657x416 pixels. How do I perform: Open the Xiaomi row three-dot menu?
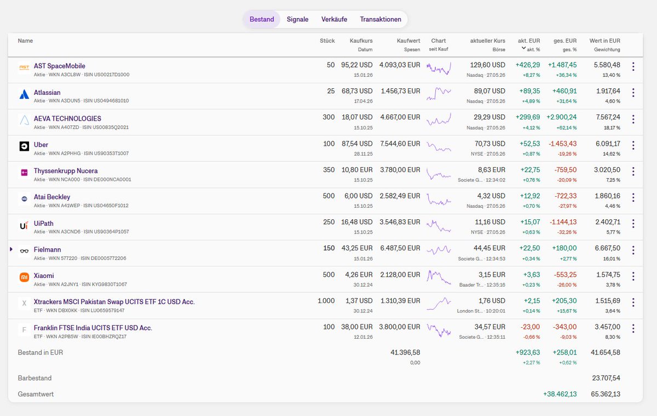[633, 276]
